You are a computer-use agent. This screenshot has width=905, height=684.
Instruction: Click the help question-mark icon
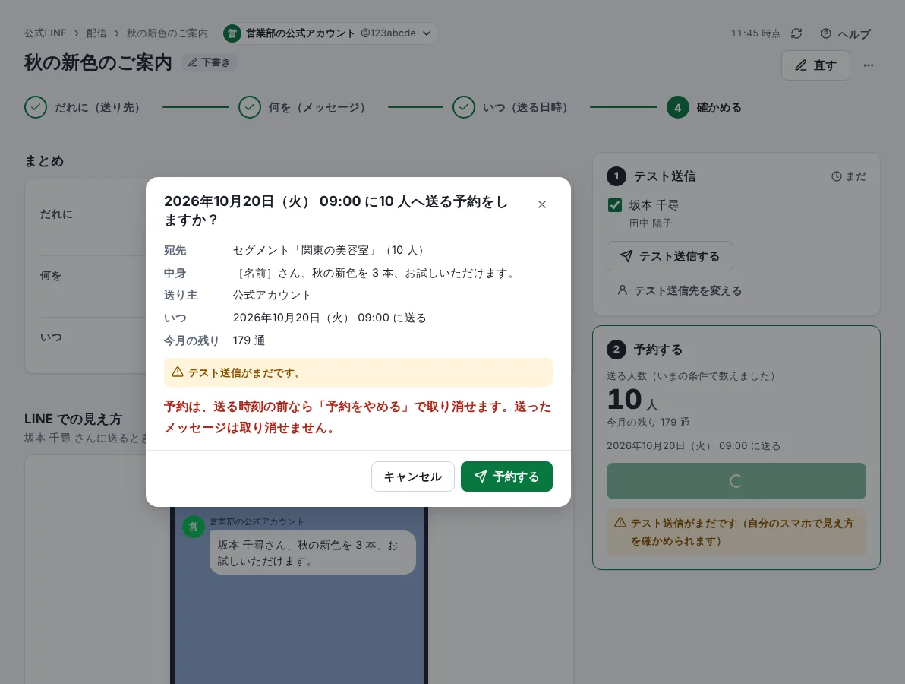[826, 33]
